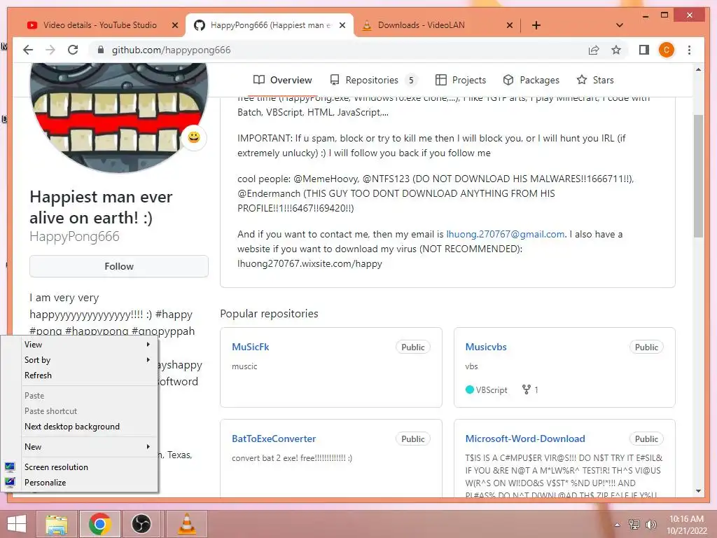Open the Windows Start menu

click(17, 524)
